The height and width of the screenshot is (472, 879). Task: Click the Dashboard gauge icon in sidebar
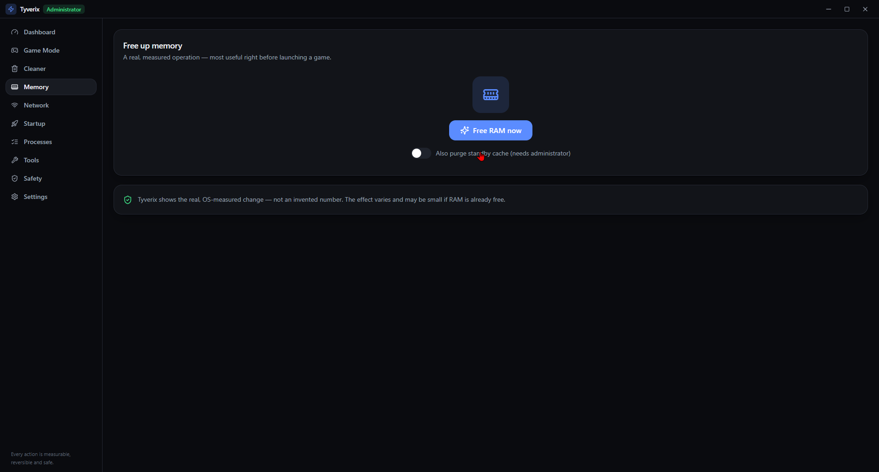pyautogui.click(x=15, y=32)
